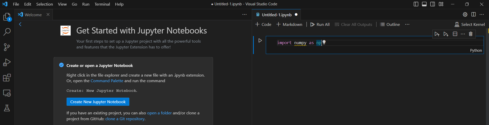Viewport: 489px width, 125px height.
Task: Click the Python language mode selector
Action: [476, 50]
